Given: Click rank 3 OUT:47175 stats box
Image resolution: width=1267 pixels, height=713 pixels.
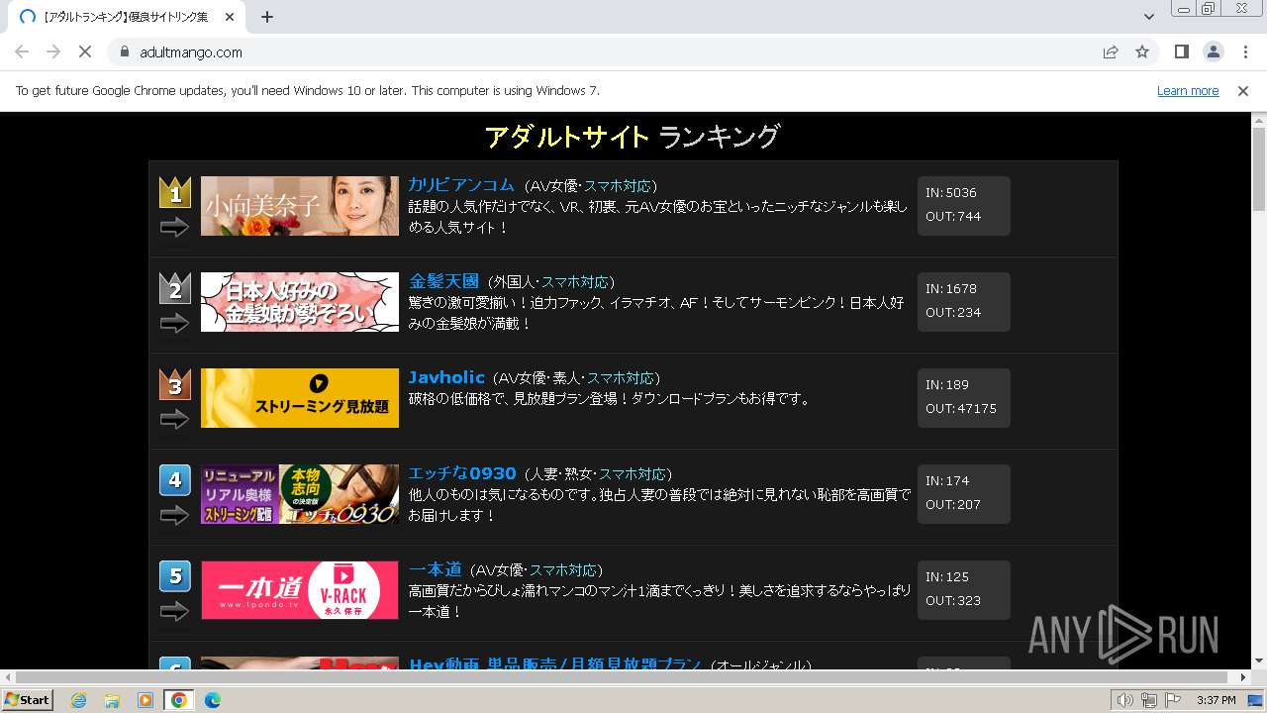Looking at the screenshot, I should coord(963,397).
